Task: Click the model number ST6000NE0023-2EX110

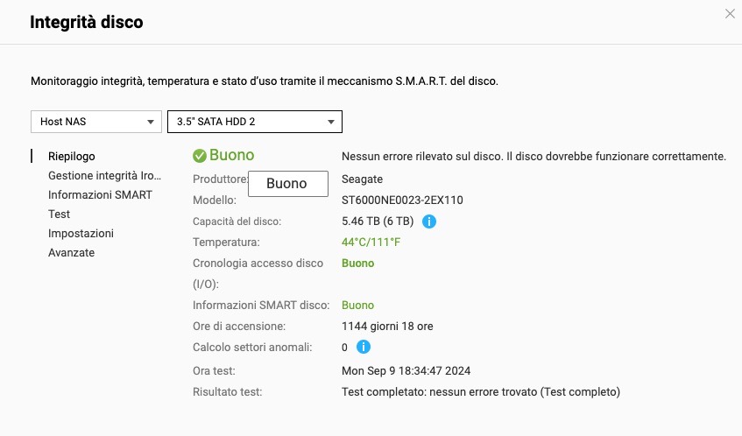Action: tap(402, 200)
